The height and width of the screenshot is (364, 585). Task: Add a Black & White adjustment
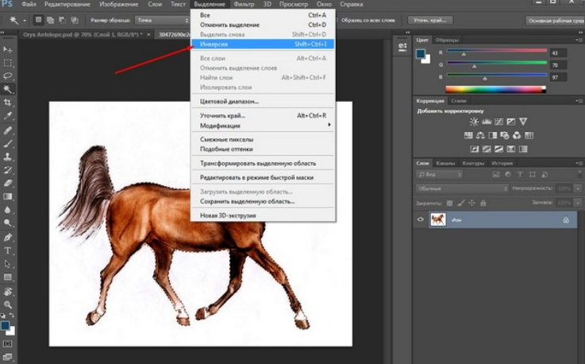(492, 135)
